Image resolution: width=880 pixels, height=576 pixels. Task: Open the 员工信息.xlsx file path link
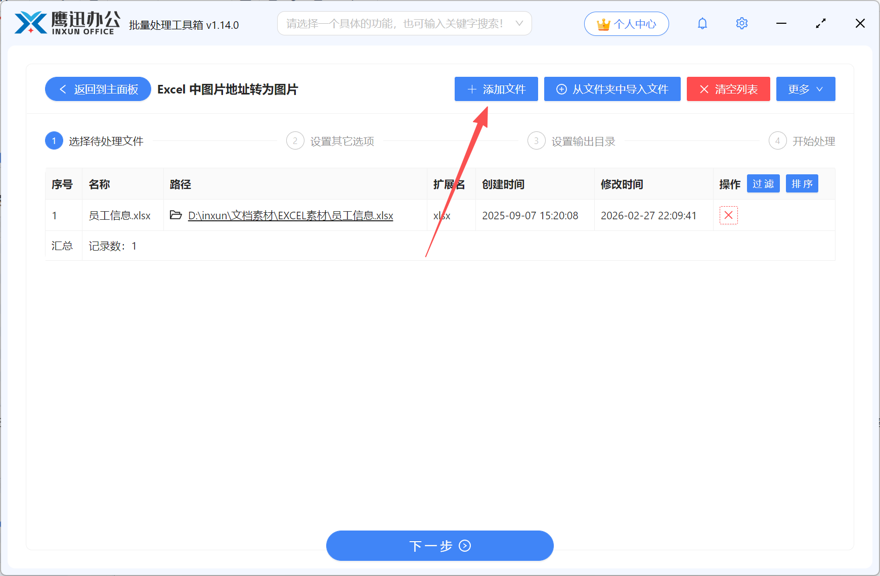click(290, 215)
